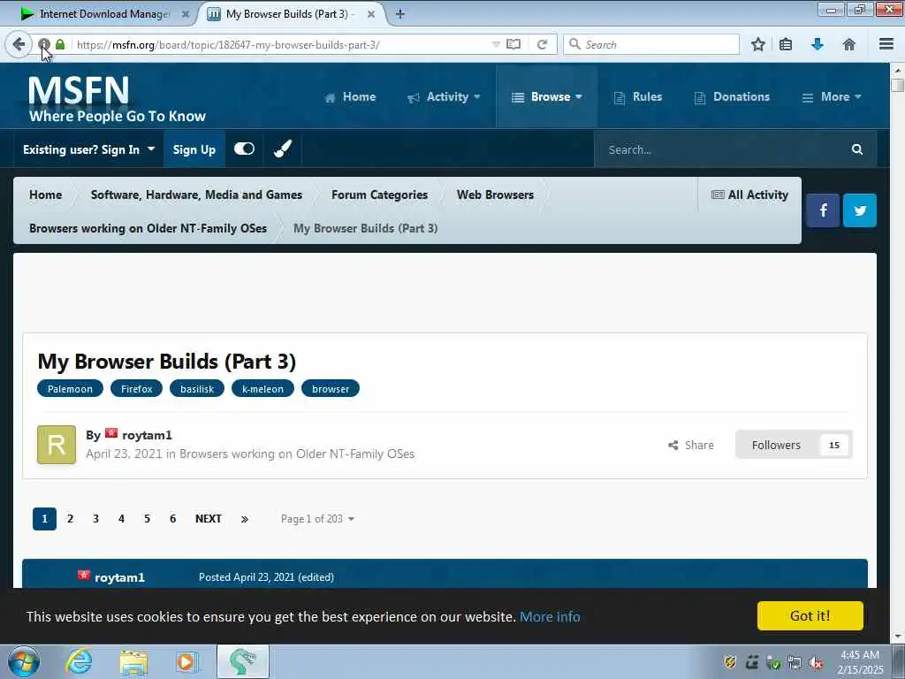905x679 pixels.
Task: Open URL history dropdown arrow
Action: [495, 44]
